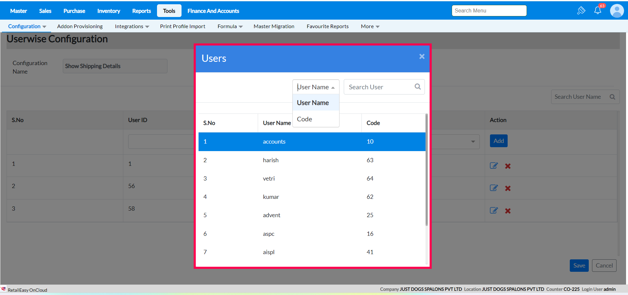Click the Show Shipping Details configuration field

click(x=115, y=66)
